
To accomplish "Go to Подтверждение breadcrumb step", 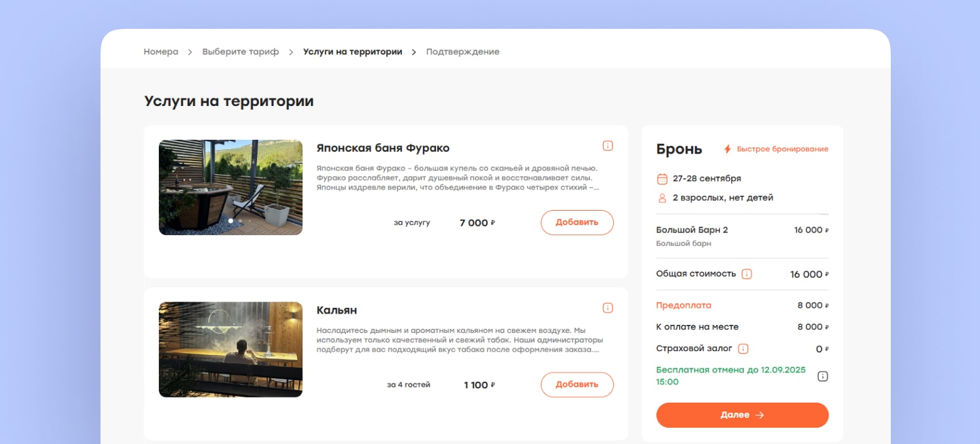I will [463, 52].
